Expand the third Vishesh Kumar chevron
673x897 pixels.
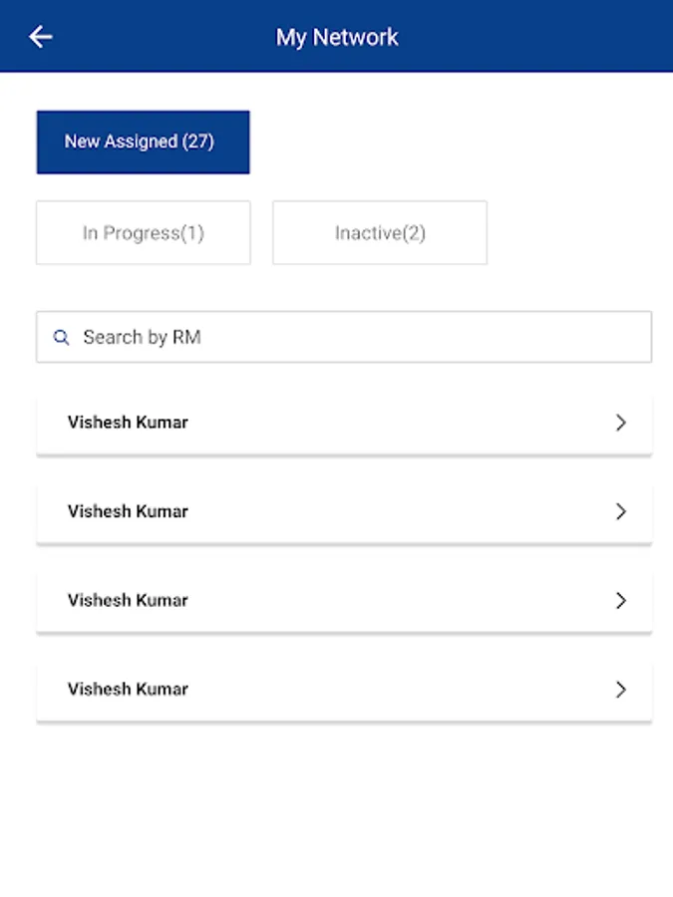[620, 600]
